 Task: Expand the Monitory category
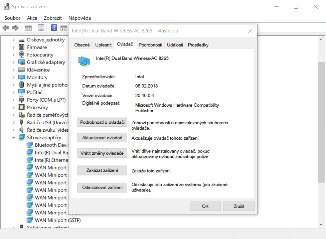(x=14, y=77)
